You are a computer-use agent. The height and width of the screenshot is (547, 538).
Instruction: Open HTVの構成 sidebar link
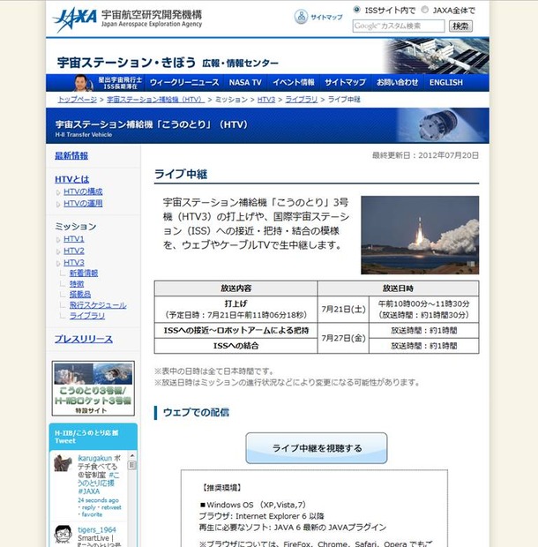coord(83,191)
